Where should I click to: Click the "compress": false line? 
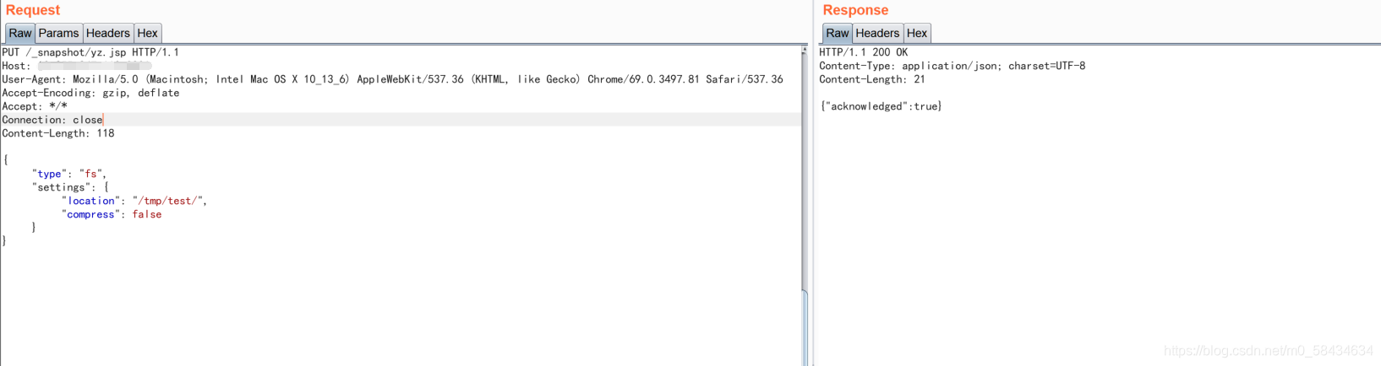[112, 214]
